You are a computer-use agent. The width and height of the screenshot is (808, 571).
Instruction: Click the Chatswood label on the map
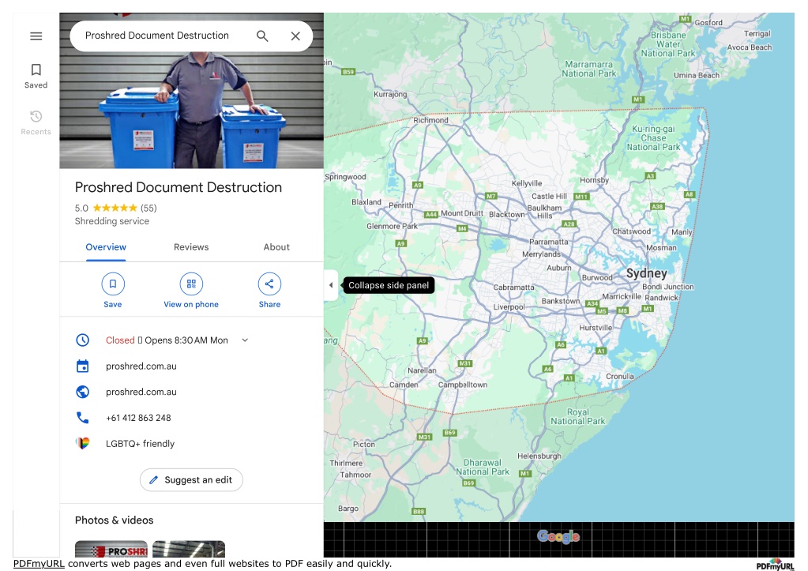coord(631,231)
